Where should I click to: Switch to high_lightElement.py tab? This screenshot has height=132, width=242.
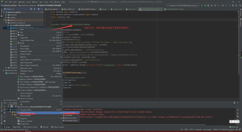(88, 9)
